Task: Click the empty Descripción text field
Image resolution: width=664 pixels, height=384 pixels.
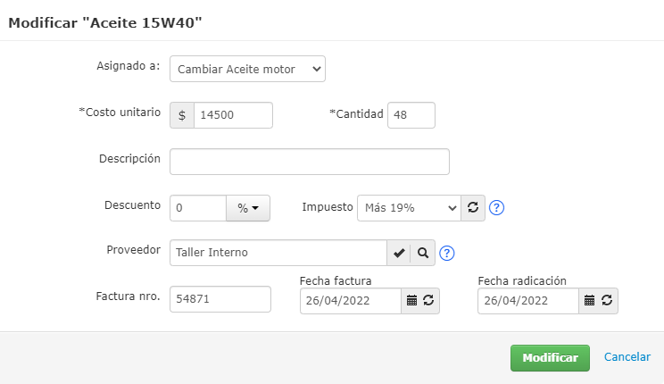Action: [309, 162]
